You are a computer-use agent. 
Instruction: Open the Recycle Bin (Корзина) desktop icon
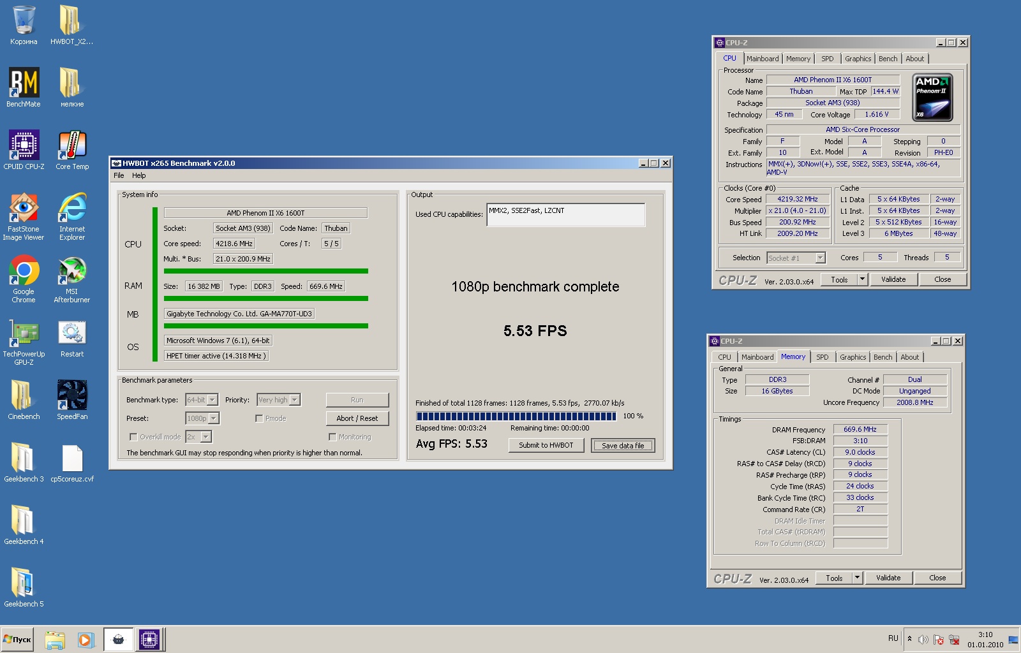pos(24,26)
